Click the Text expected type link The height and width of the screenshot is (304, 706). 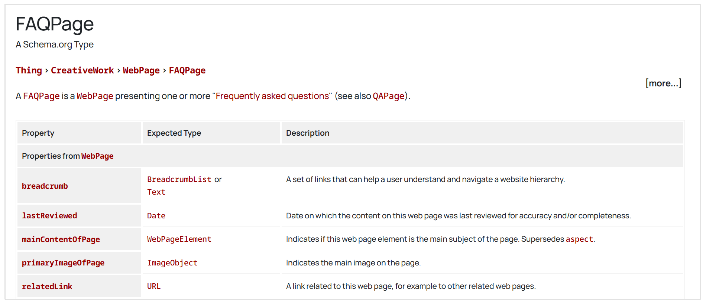point(156,192)
